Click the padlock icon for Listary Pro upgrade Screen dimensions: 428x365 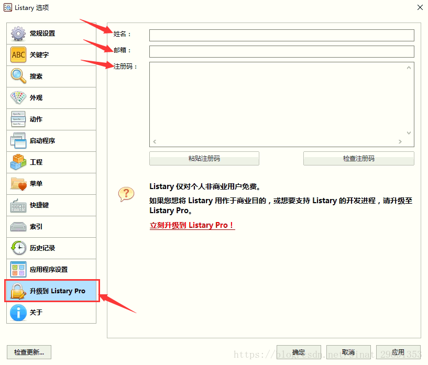[18, 291]
